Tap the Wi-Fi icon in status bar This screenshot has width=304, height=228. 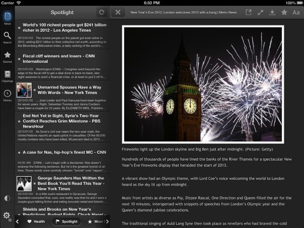(18, 3)
